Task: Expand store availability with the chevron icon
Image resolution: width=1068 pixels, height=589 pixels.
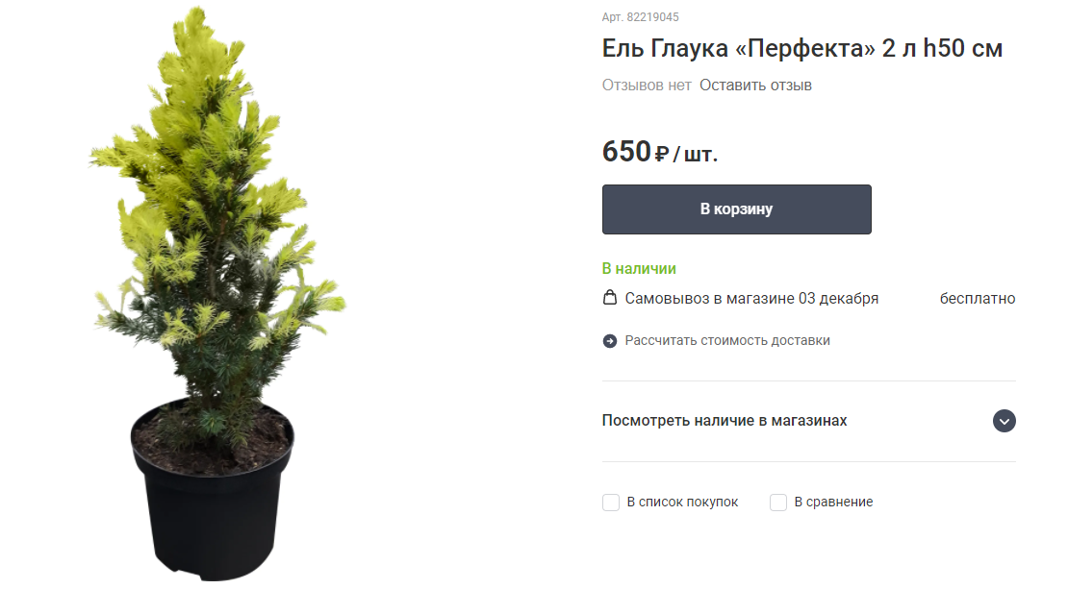Action: tap(1004, 421)
